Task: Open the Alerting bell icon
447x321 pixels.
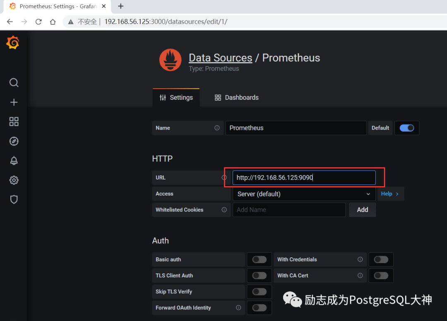Action: [14, 160]
